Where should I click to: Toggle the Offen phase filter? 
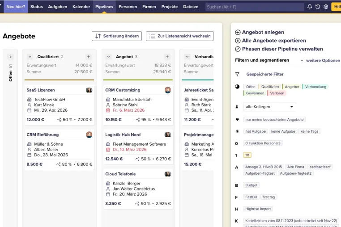pos(251,87)
